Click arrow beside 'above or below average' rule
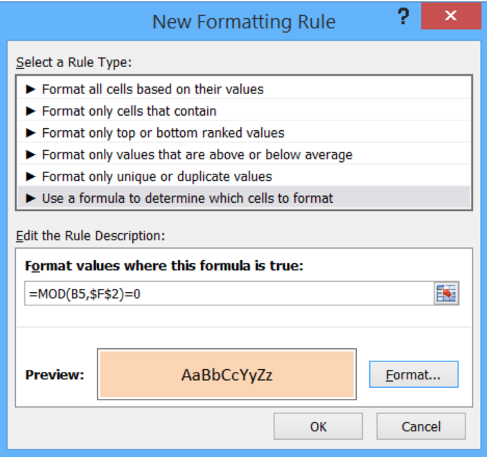 (x=30, y=154)
